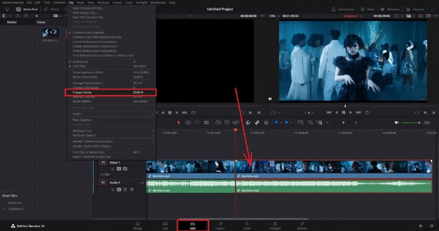The image size is (439, 231).
Task: Toggle Loop in the timeline viewer
Action: tap(367, 112)
